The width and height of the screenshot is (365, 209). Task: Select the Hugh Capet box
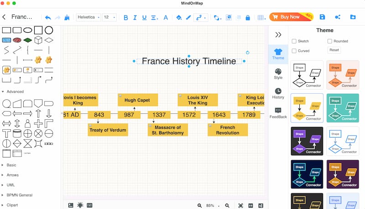point(138,100)
